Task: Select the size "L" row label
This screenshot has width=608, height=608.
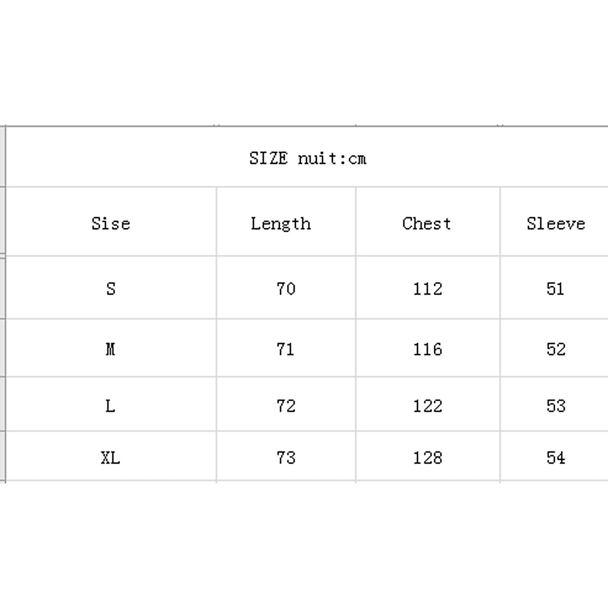Action: point(110,406)
